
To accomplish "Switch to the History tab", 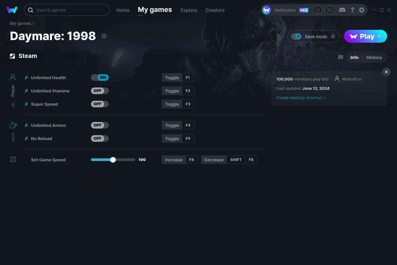I will tap(374, 57).
